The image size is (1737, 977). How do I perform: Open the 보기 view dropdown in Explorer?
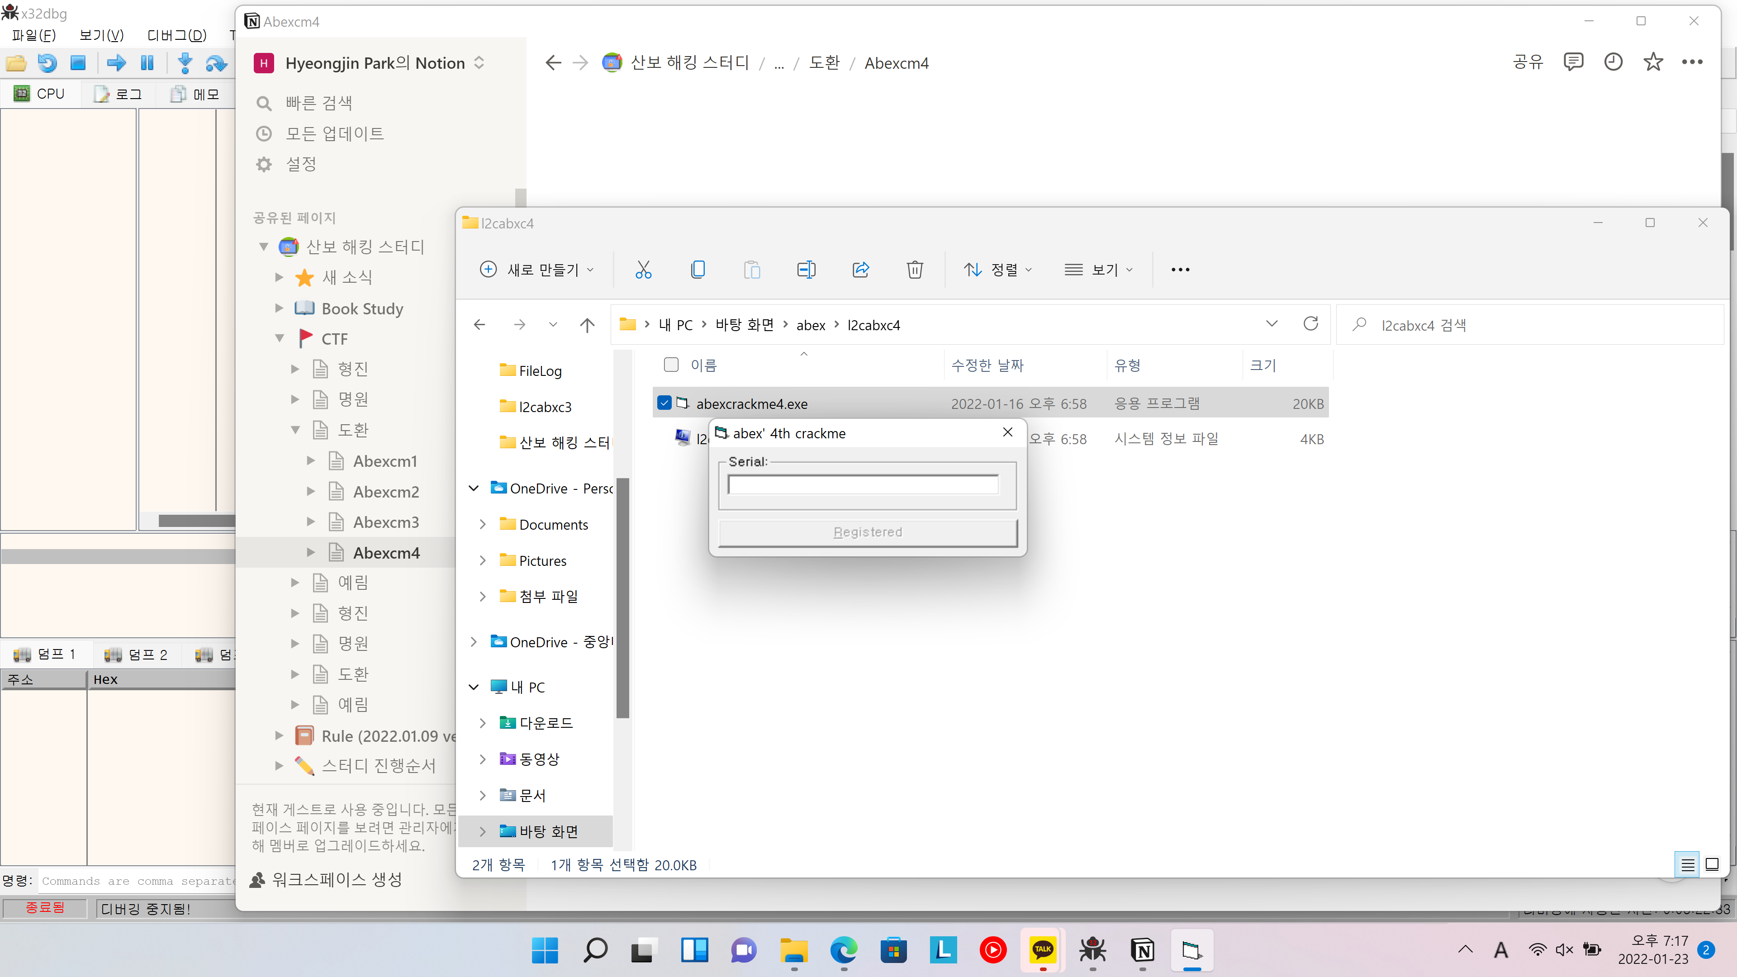1099,270
